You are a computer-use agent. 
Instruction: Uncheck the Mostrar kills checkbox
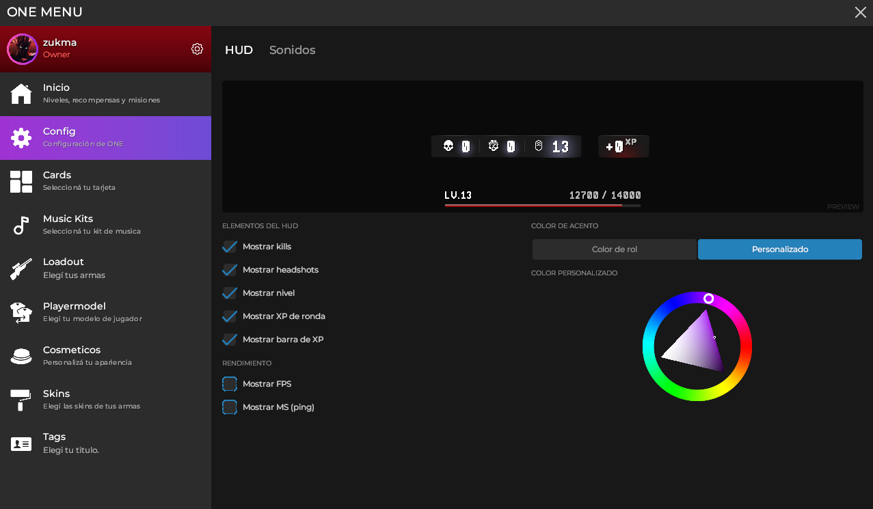(230, 247)
